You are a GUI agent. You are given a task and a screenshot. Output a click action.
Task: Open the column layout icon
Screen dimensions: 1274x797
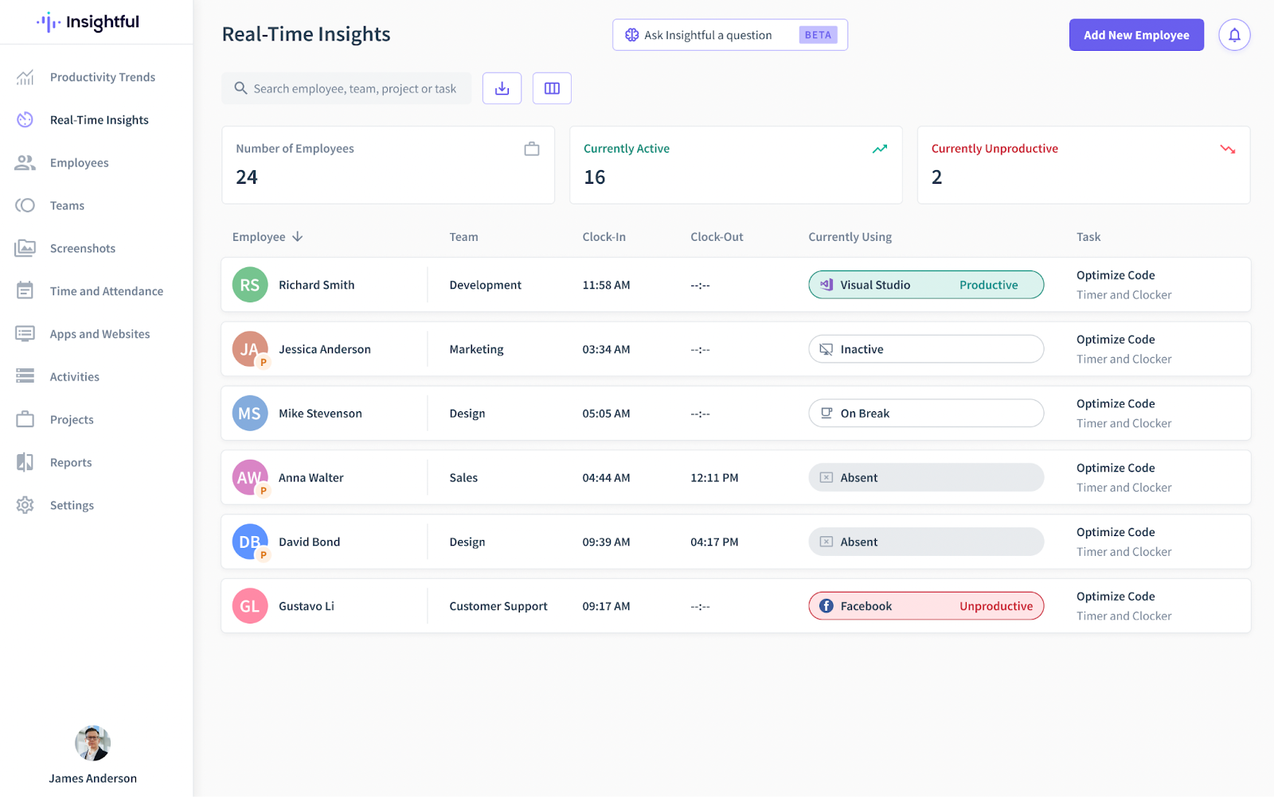pos(552,88)
